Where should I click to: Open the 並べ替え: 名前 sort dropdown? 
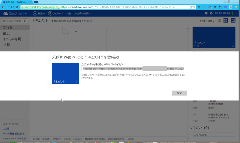tap(207, 21)
